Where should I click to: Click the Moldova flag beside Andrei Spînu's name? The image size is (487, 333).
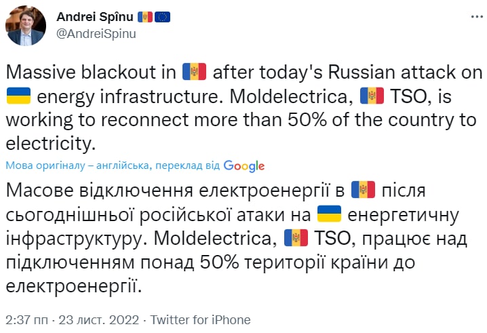pyautogui.click(x=145, y=16)
